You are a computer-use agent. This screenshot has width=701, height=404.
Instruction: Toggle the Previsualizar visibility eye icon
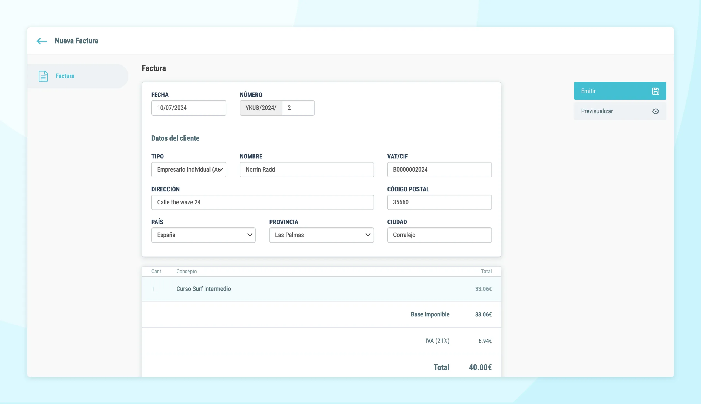click(656, 111)
